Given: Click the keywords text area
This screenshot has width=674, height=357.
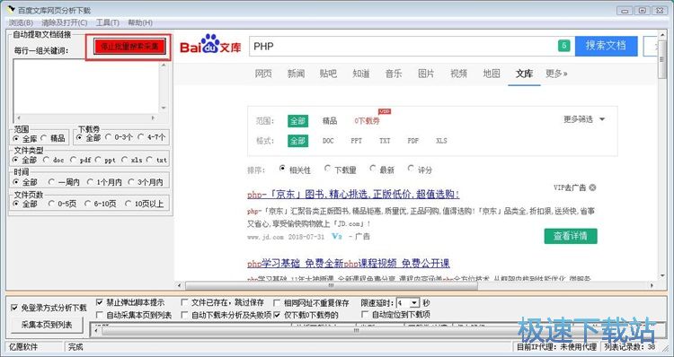Looking at the screenshot, I should coord(86,87).
